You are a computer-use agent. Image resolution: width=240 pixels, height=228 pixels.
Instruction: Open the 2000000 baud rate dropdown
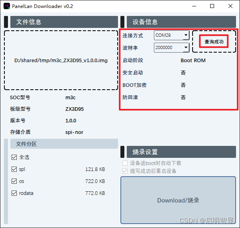tap(171, 47)
